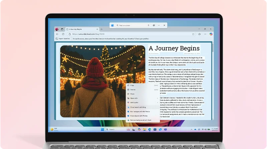
Task: Refresh the current page
Action: click(x=63, y=34)
